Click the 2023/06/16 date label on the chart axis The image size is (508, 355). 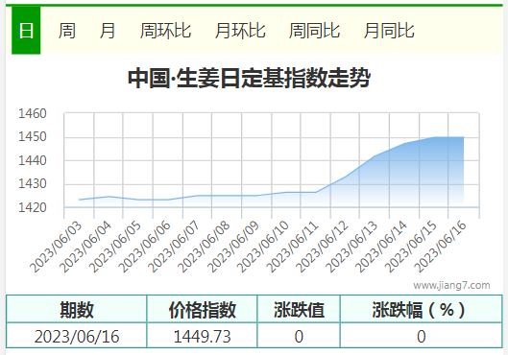pos(440,247)
